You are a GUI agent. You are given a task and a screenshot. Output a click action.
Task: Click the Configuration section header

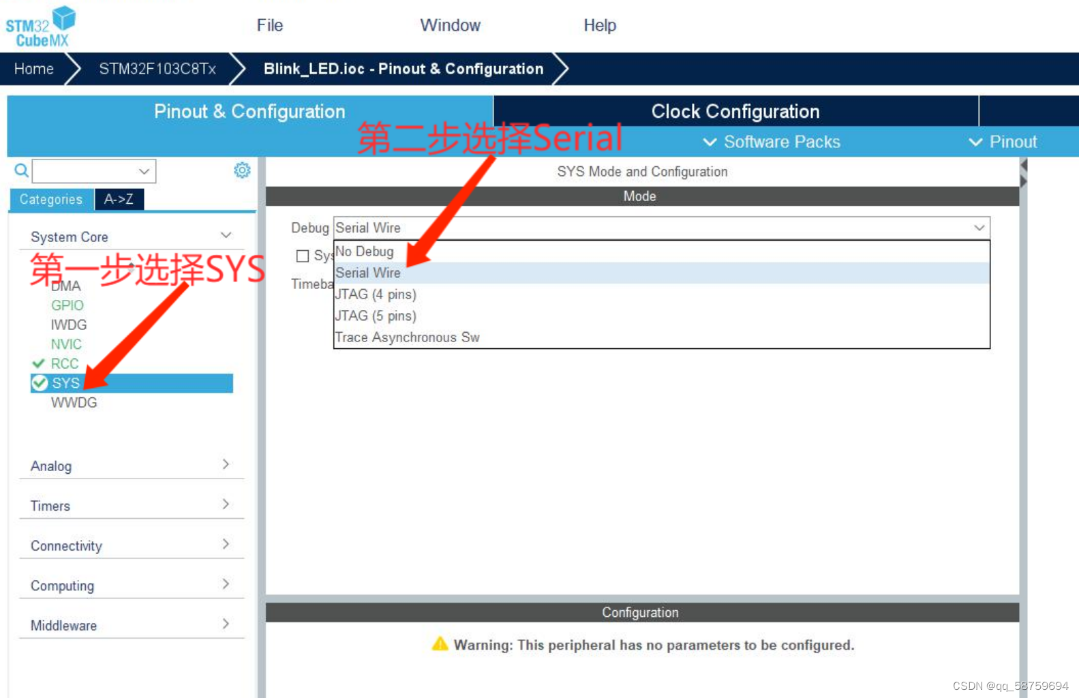(x=642, y=612)
